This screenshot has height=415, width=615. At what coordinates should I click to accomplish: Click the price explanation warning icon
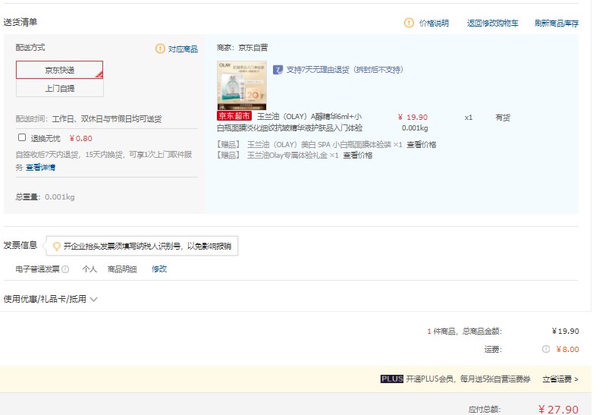[x=409, y=23]
